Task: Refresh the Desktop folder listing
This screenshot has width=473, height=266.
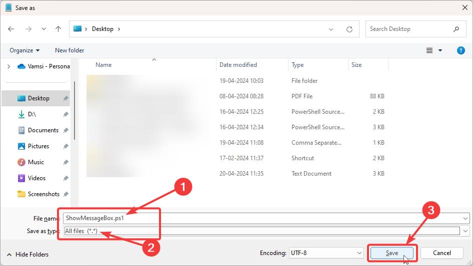Action: coord(349,29)
